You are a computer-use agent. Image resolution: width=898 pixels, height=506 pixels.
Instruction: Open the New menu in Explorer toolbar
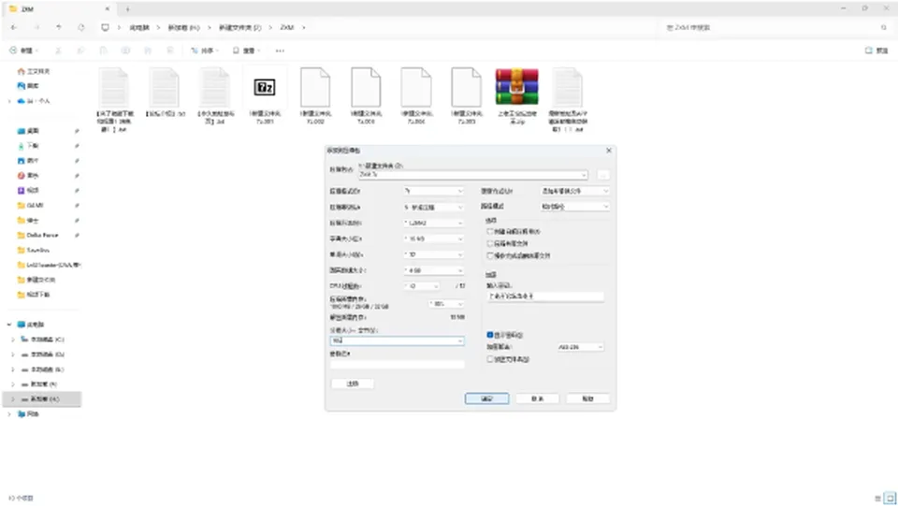(x=23, y=51)
